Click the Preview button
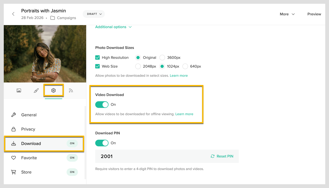Image resolution: width=329 pixels, height=188 pixels. pos(314,14)
